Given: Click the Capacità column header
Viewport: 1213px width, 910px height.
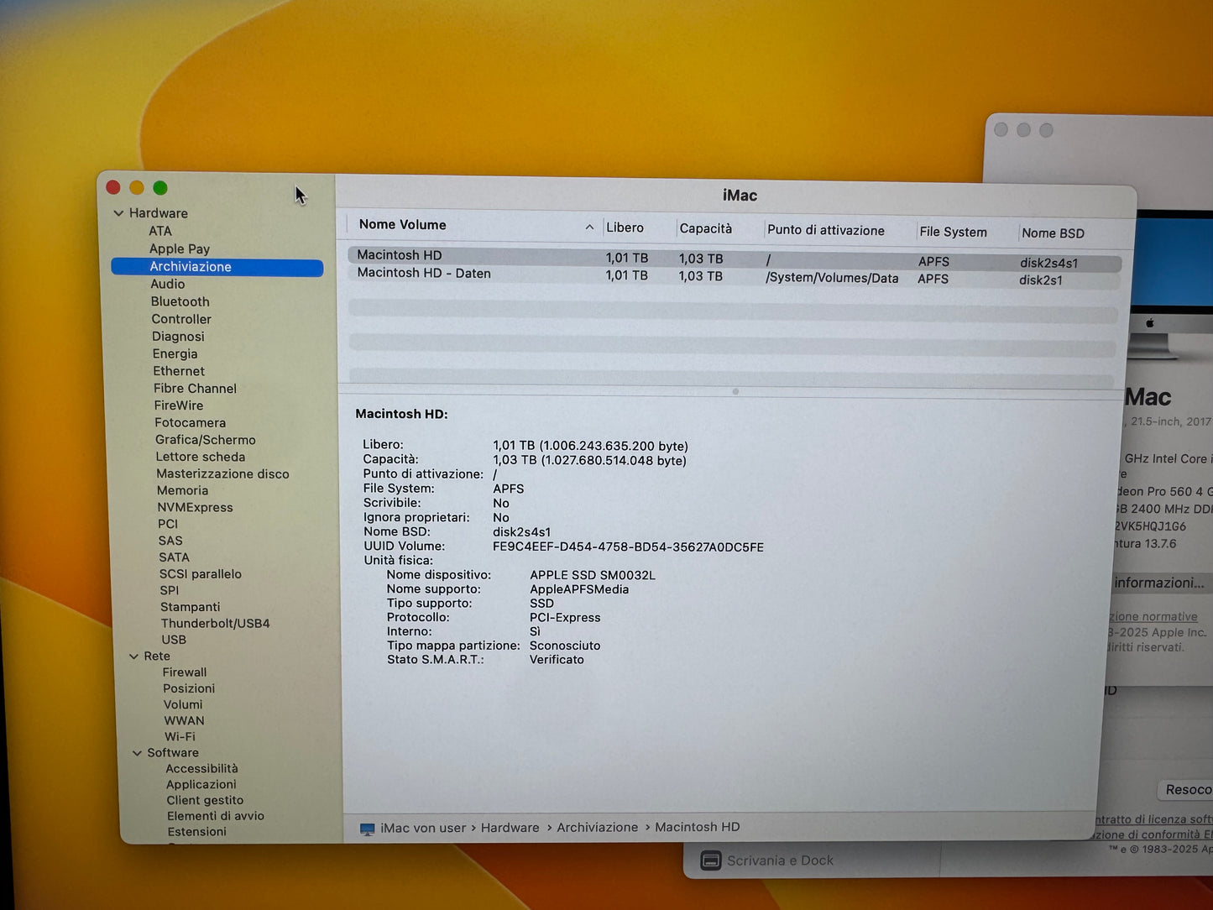Looking at the screenshot, I should [705, 228].
